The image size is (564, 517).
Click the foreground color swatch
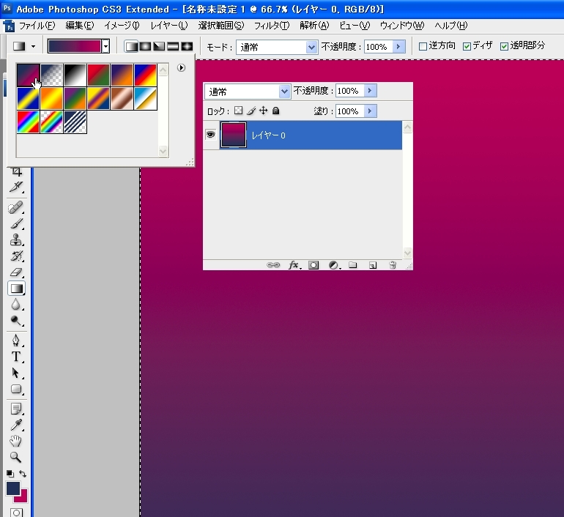(13, 488)
